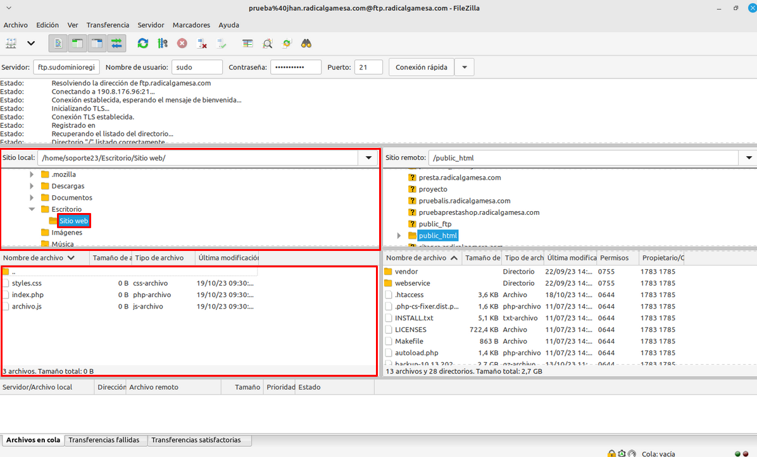Click the Servidor host input field
The image size is (757, 457).
[66, 67]
